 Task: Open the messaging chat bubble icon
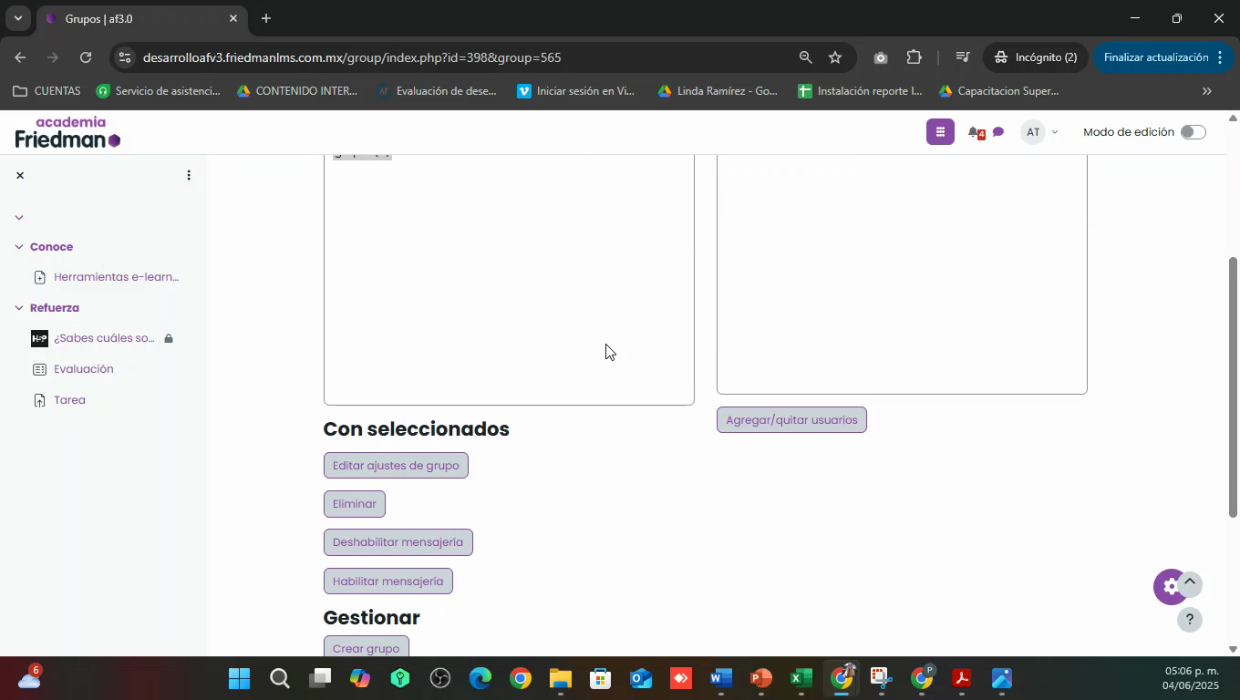[998, 133]
